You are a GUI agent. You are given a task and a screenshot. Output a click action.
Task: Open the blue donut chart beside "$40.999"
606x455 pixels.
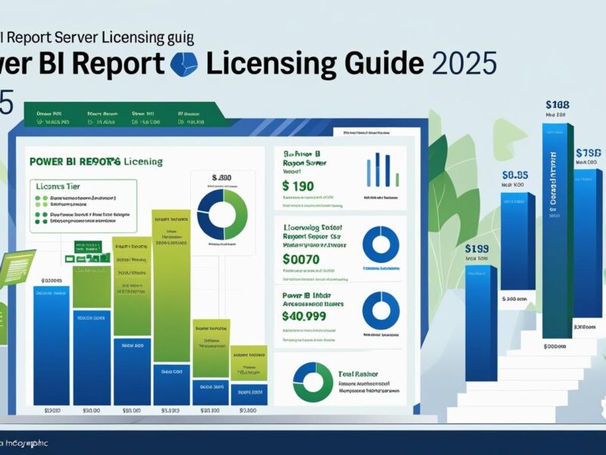380,311
